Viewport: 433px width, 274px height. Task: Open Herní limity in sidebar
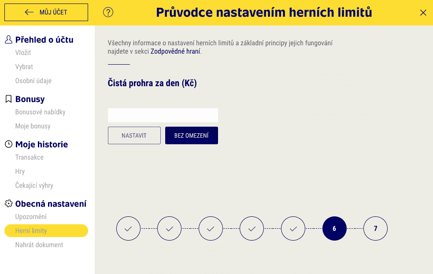(46, 230)
